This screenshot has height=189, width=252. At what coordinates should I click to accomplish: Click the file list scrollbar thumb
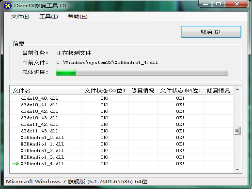click(x=237, y=131)
